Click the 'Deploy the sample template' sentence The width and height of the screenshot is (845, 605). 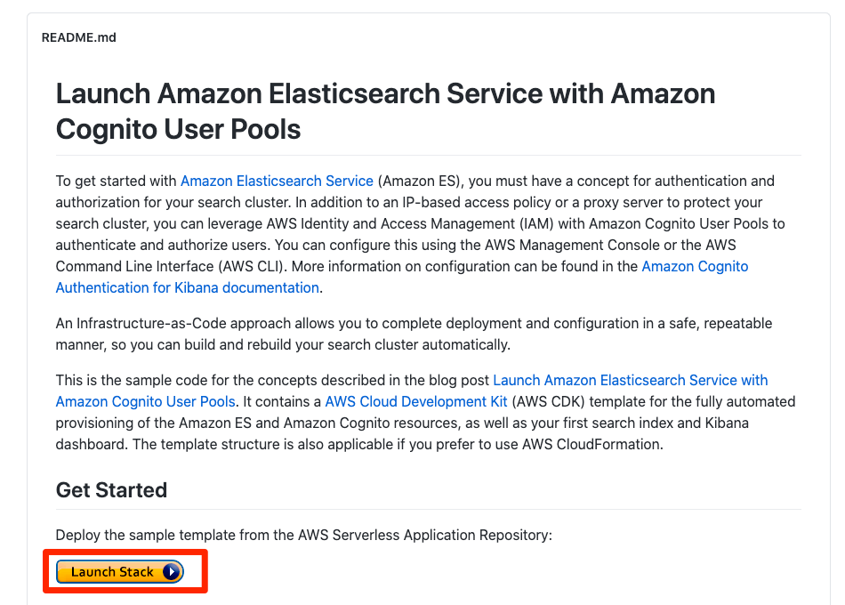[x=304, y=535]
